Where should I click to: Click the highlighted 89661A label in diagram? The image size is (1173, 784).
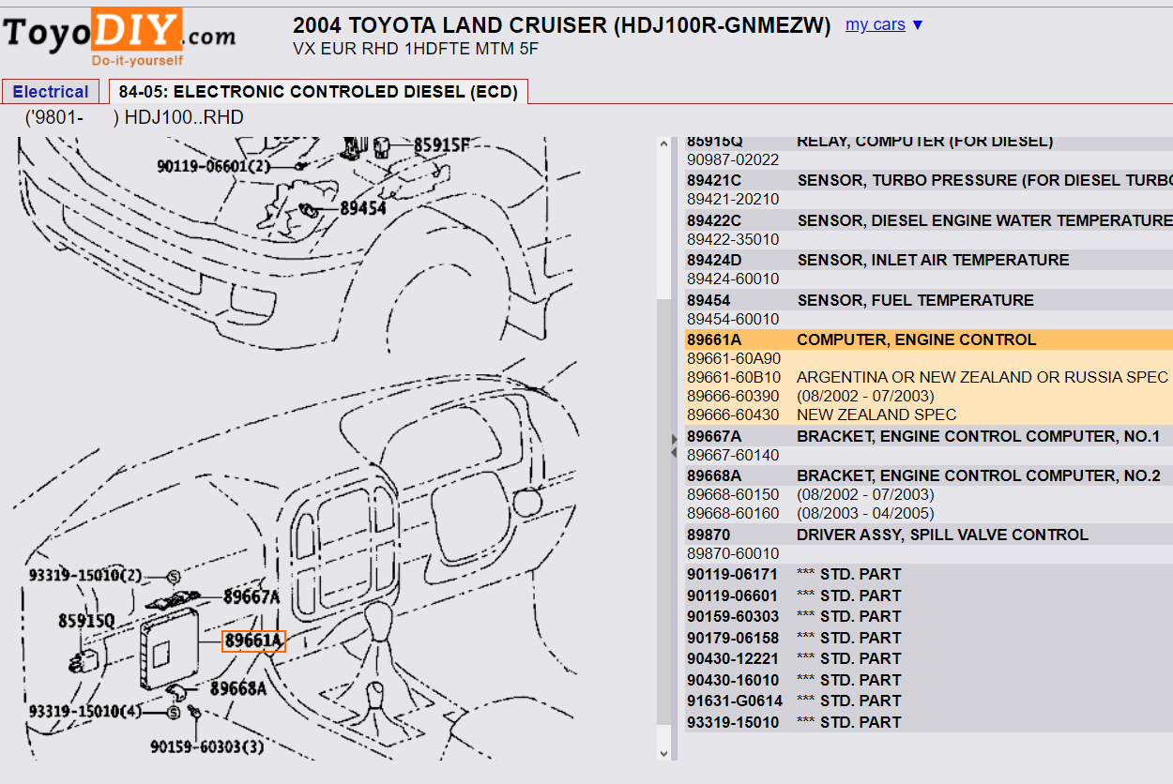pyautogui.click(x=253, y=641)
